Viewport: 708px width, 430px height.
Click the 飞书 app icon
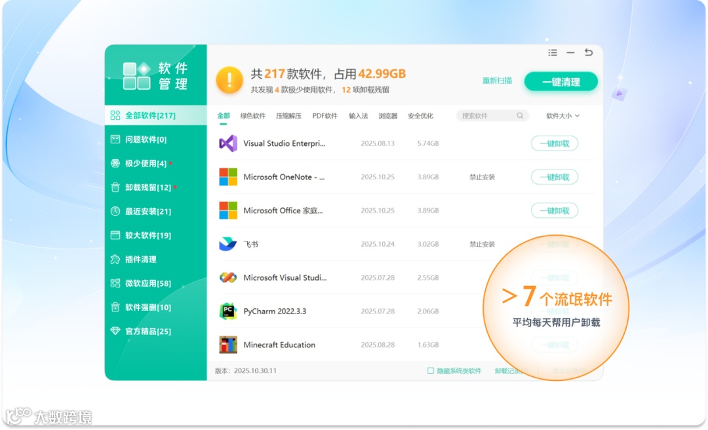(228, 244)
